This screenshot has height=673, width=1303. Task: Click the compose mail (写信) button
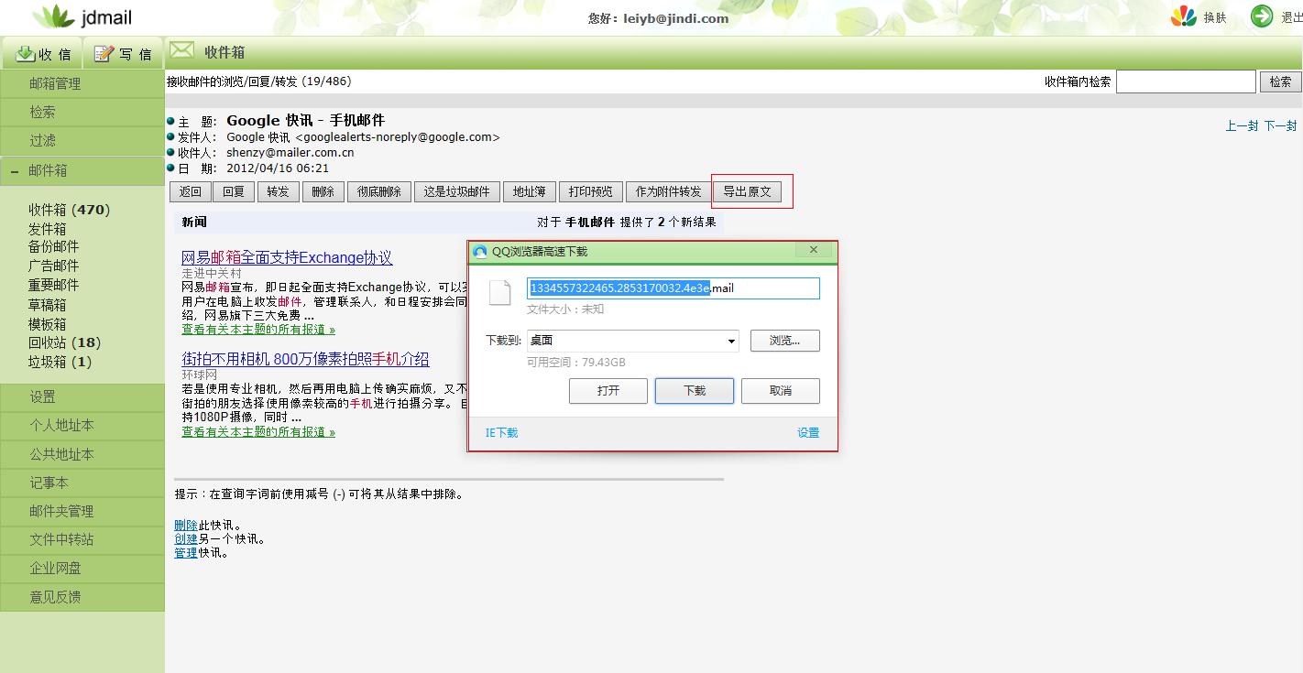[x=123, y=54]
